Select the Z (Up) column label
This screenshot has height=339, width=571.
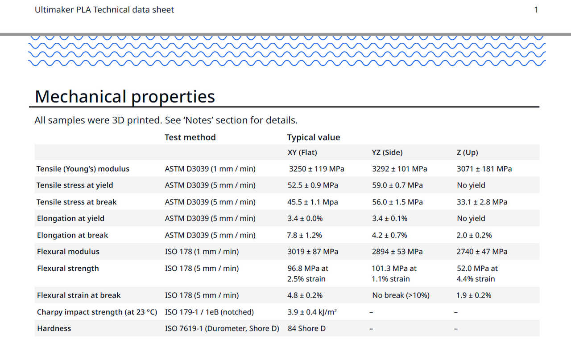click(467, 152)
